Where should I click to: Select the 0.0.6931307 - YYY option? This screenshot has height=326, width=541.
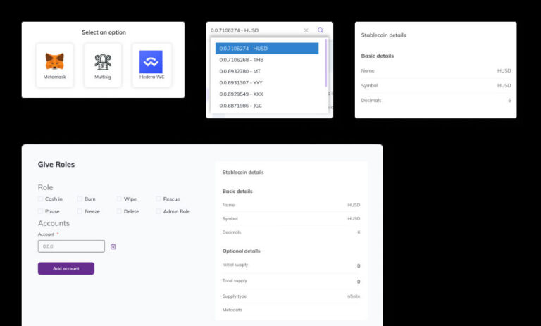pyautogui.click(x=267, y=82)
